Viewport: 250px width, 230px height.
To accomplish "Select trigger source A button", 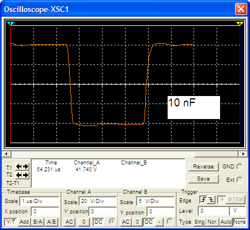I will pos(222,200).
